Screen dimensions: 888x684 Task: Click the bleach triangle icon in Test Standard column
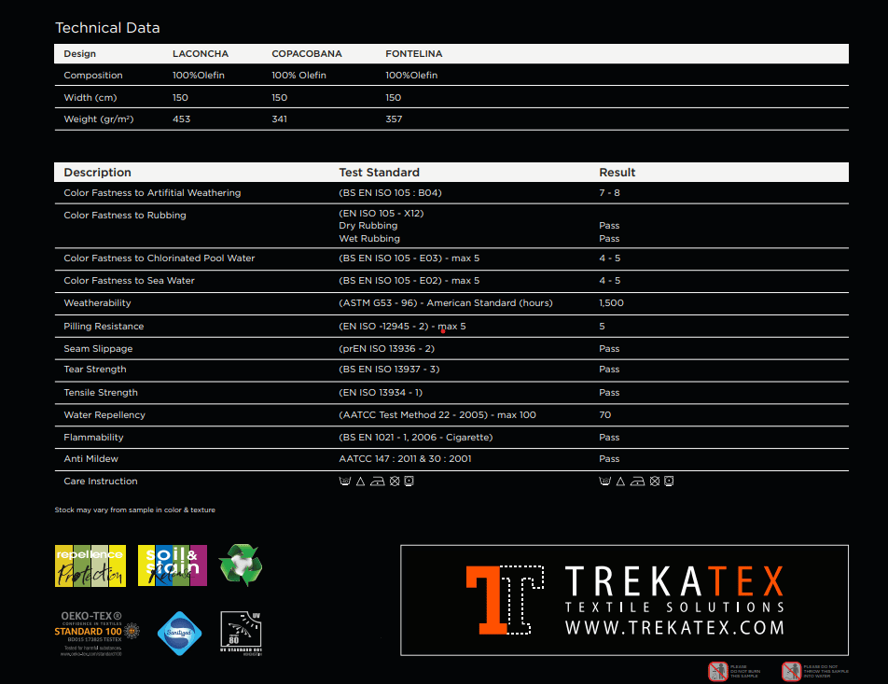(x=361, y=482)
